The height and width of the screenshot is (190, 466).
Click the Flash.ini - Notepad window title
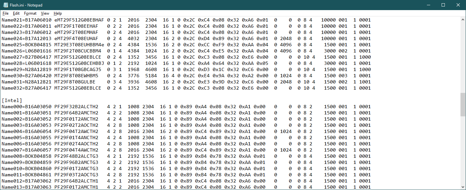click(x=26, y=5)
